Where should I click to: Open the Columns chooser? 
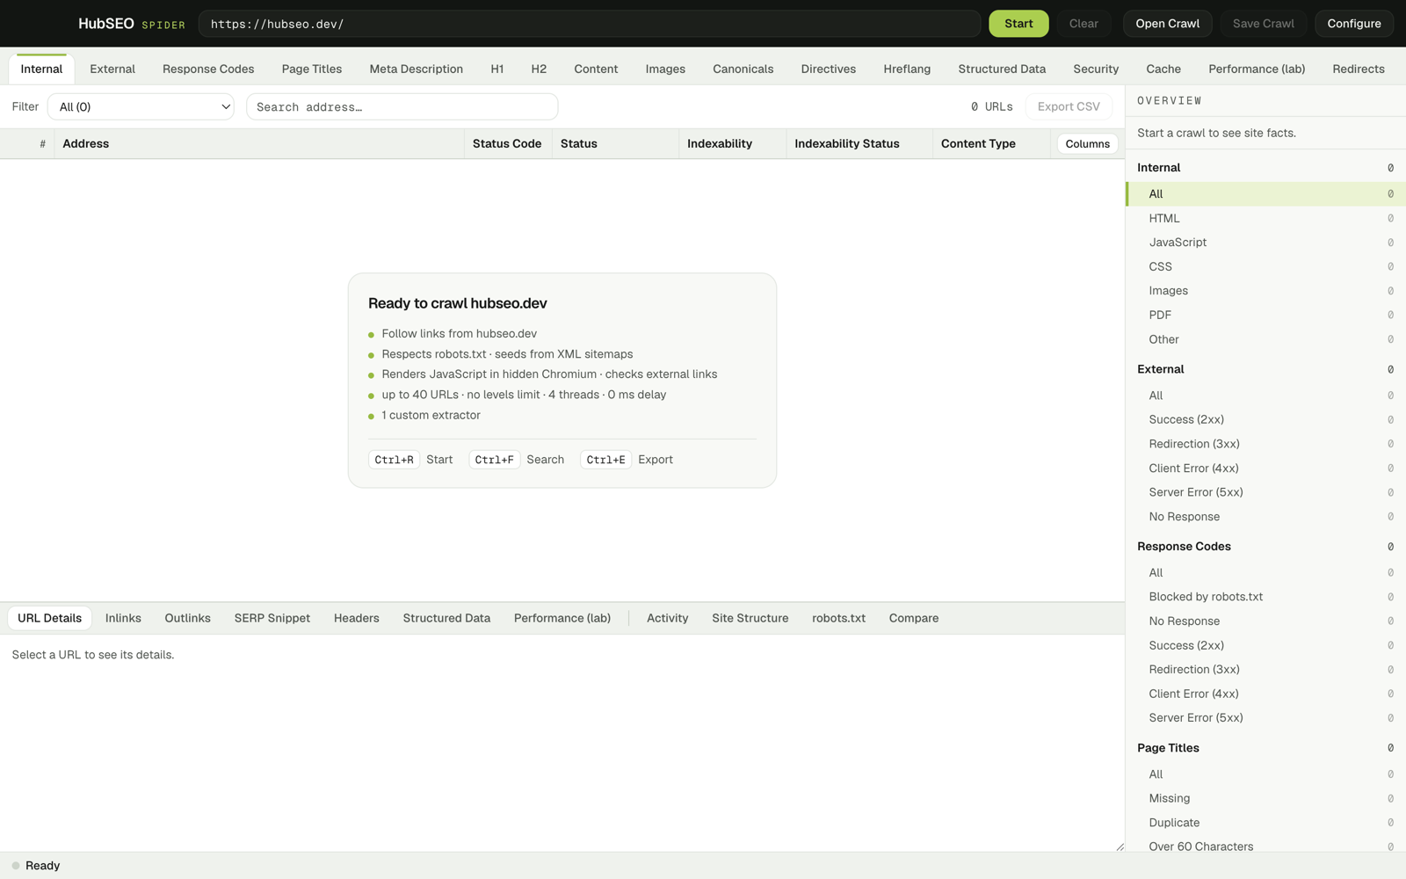click(1087, 144)
